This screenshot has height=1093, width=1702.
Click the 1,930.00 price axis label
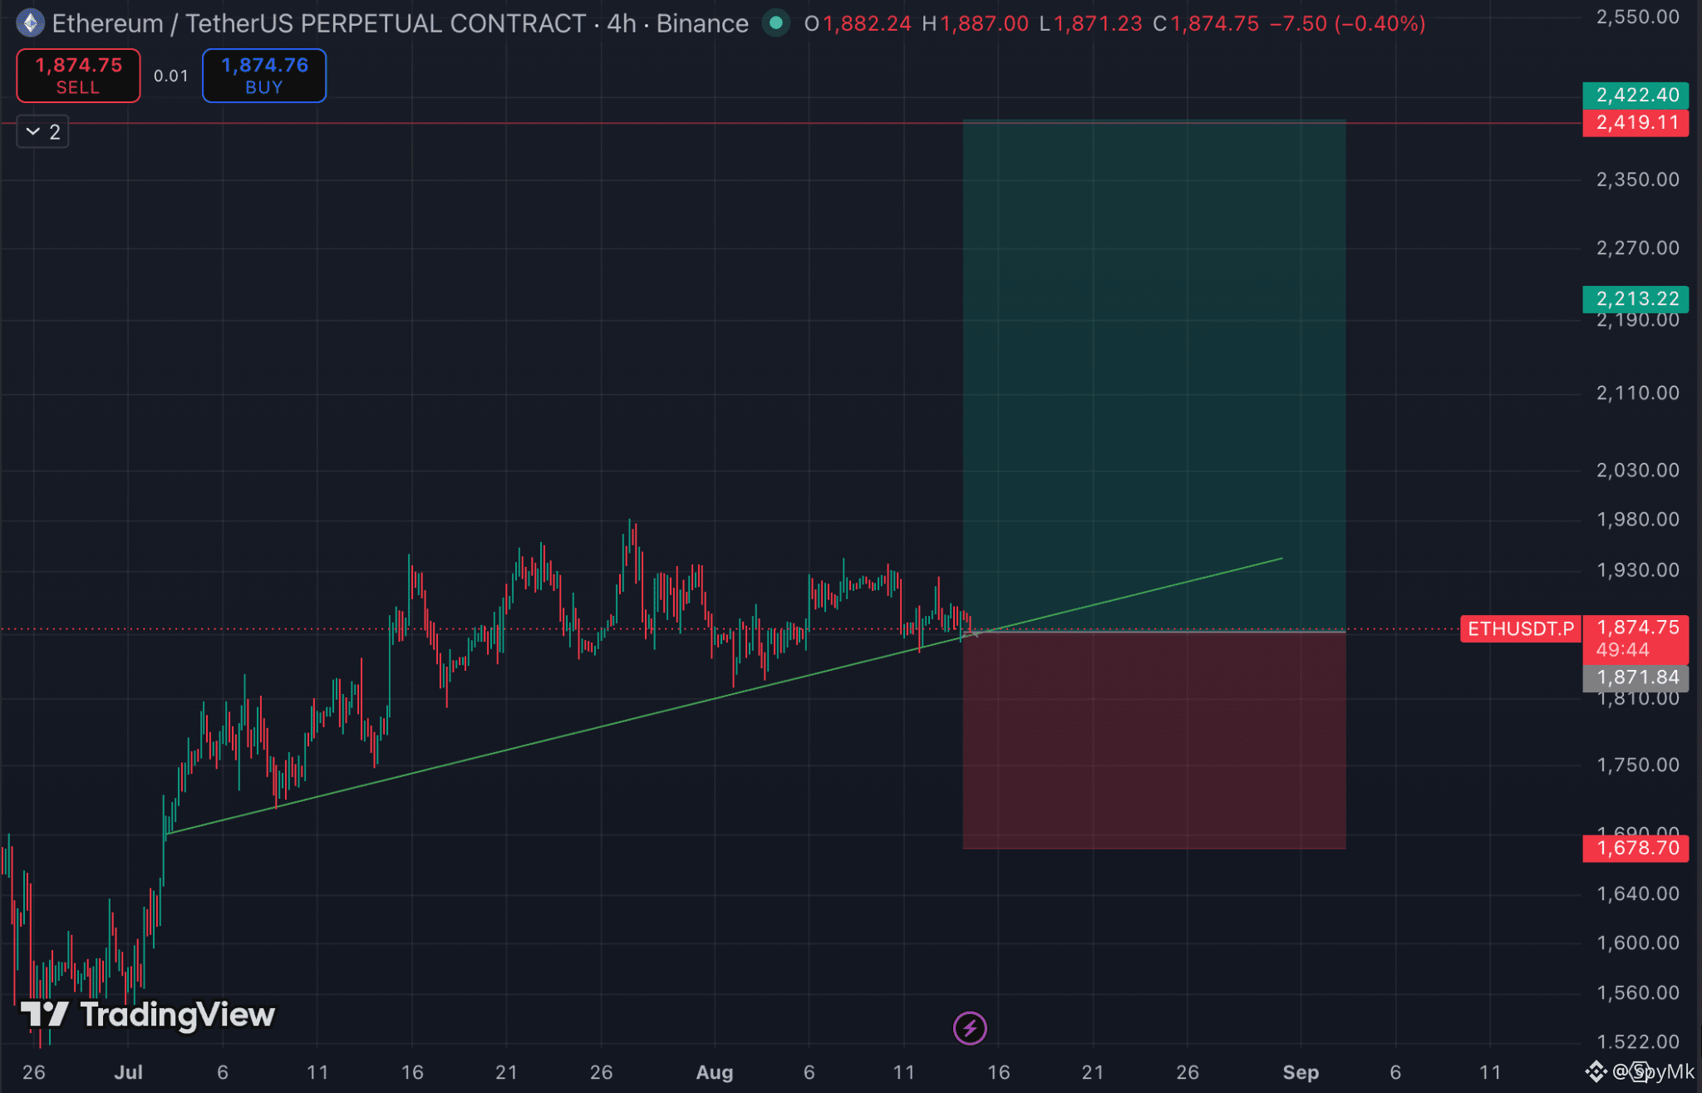(1637, 570)
